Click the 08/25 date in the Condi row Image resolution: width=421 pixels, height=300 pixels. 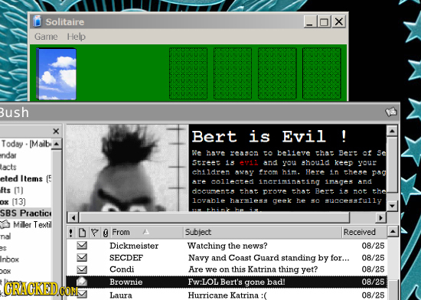click(373, 269)
